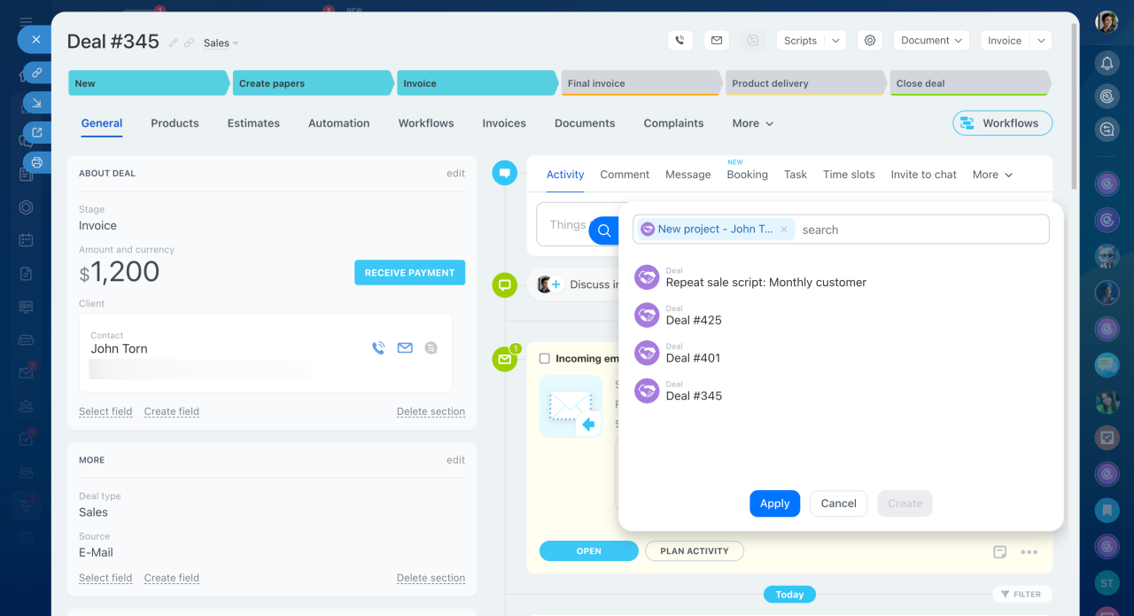Image resolution: width=1134 pixels, height=616 pixels.
Task: Email John Torn via contact envelope icon
Action: point(405,348)
